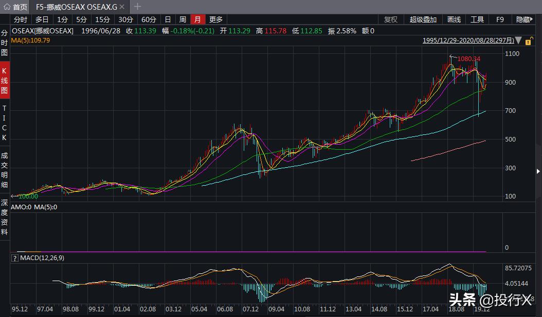542x317 pixels.
Task: Click the 超级叠加 button
Action: point(423,19)
